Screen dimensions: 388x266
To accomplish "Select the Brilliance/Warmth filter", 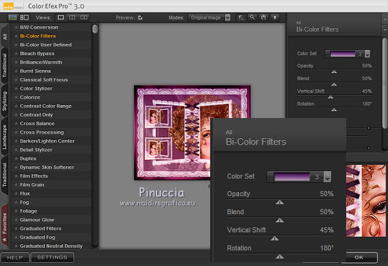I will 41,62.
